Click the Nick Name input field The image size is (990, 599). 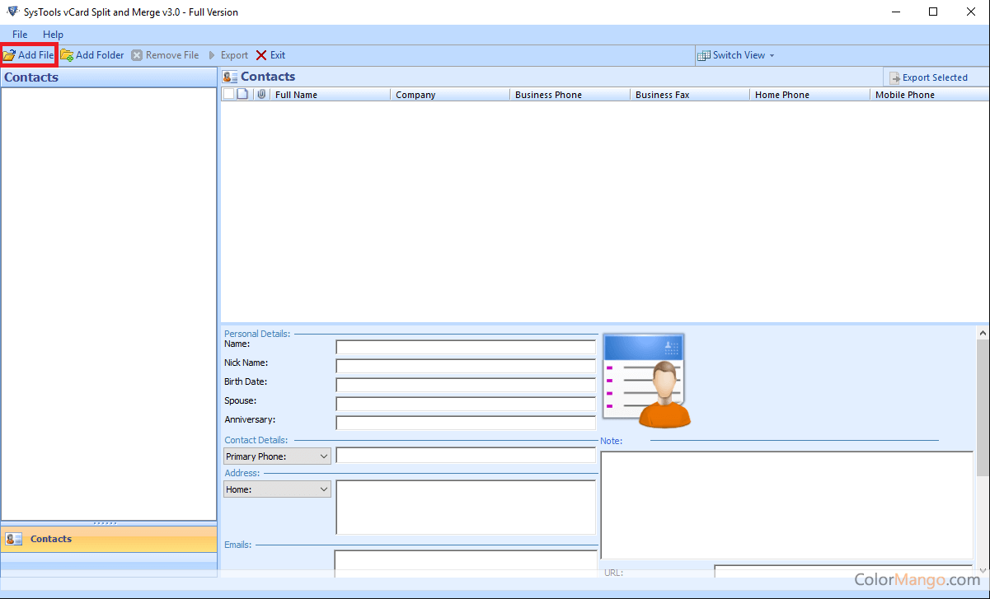point(466,366)
